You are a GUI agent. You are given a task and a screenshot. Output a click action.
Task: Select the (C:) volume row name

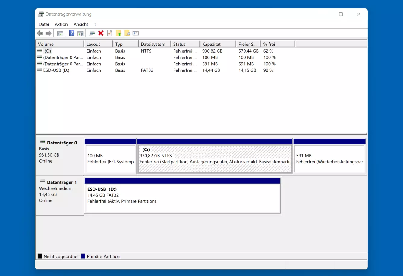click(48, 51)
